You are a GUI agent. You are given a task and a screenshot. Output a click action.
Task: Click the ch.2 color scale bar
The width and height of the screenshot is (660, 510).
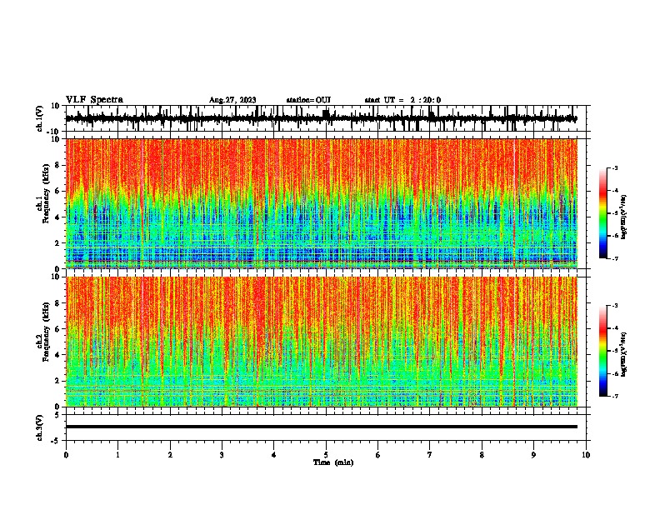click(x=603, y=351)
